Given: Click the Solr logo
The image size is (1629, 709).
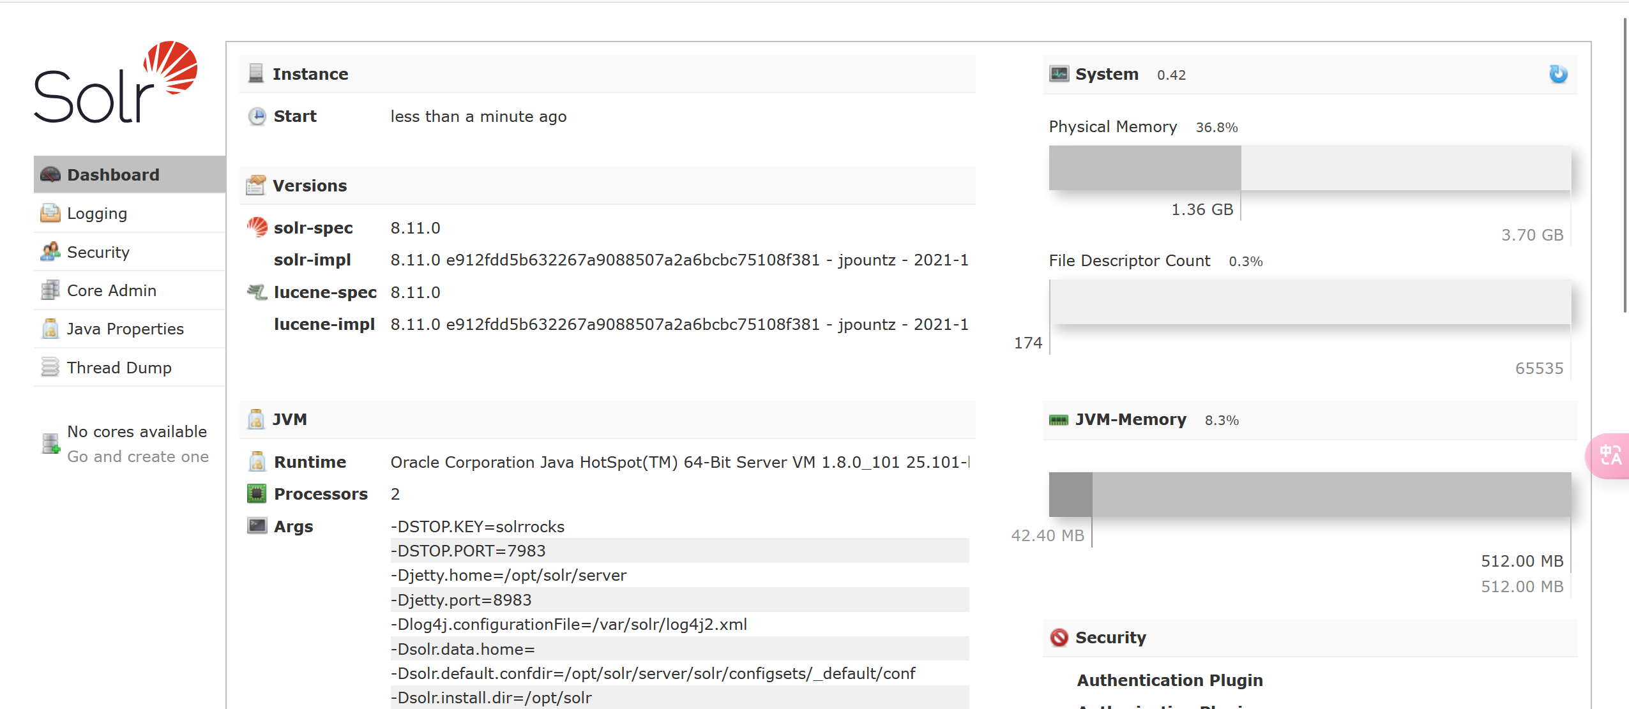Looking at the screenshot, I should (x=116, y=83).
